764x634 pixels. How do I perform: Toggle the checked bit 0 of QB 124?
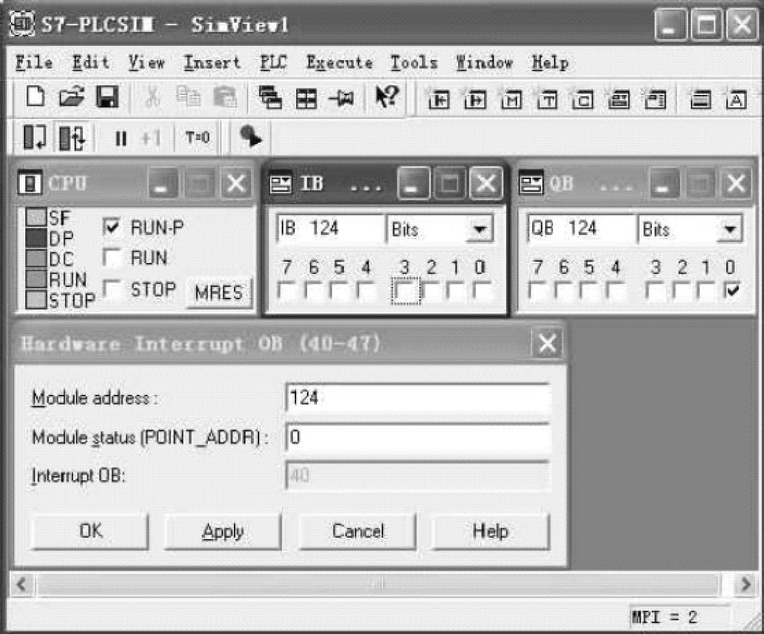pyautogui.click(x=733, y=292)
